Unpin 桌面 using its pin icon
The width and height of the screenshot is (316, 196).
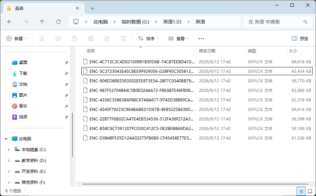[x=66, y=63]
